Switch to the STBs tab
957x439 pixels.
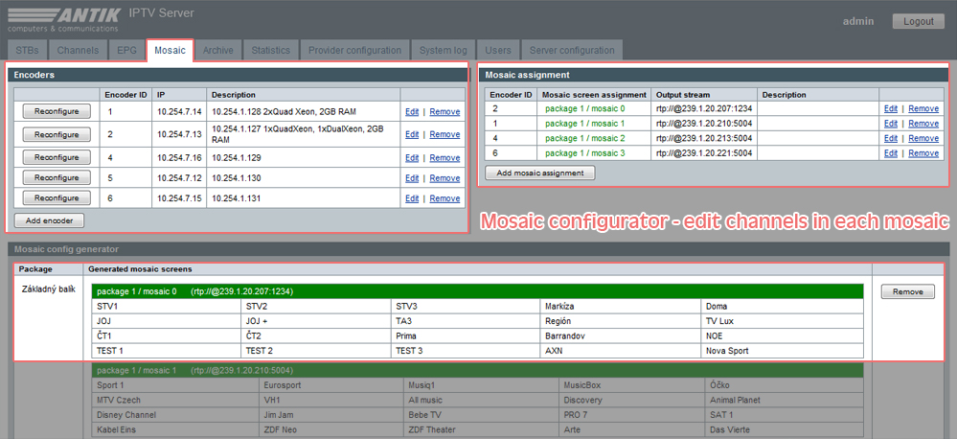coord(28,50)
